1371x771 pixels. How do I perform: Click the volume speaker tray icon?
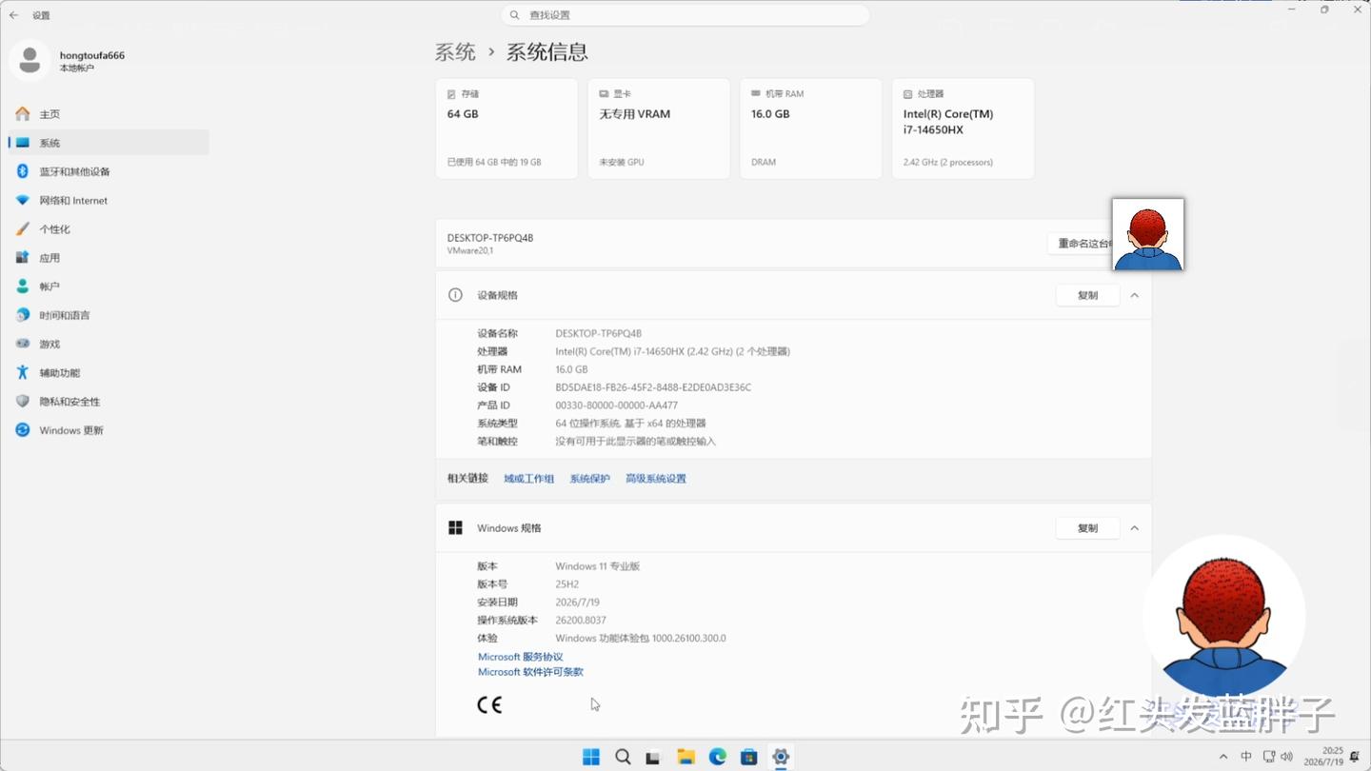click(x=1287, y=757)
